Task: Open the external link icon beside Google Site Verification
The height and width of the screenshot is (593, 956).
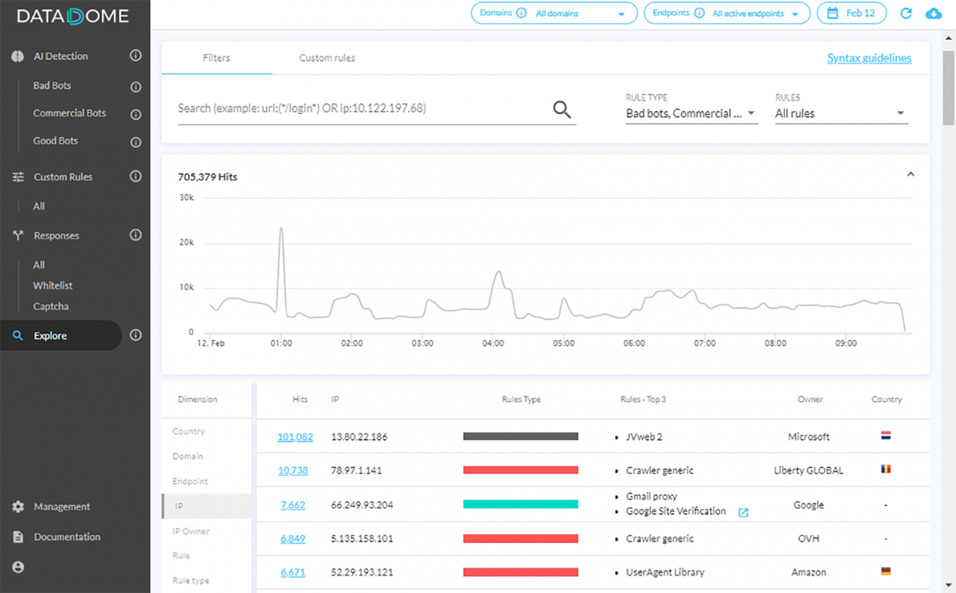Action: (743, 512)
